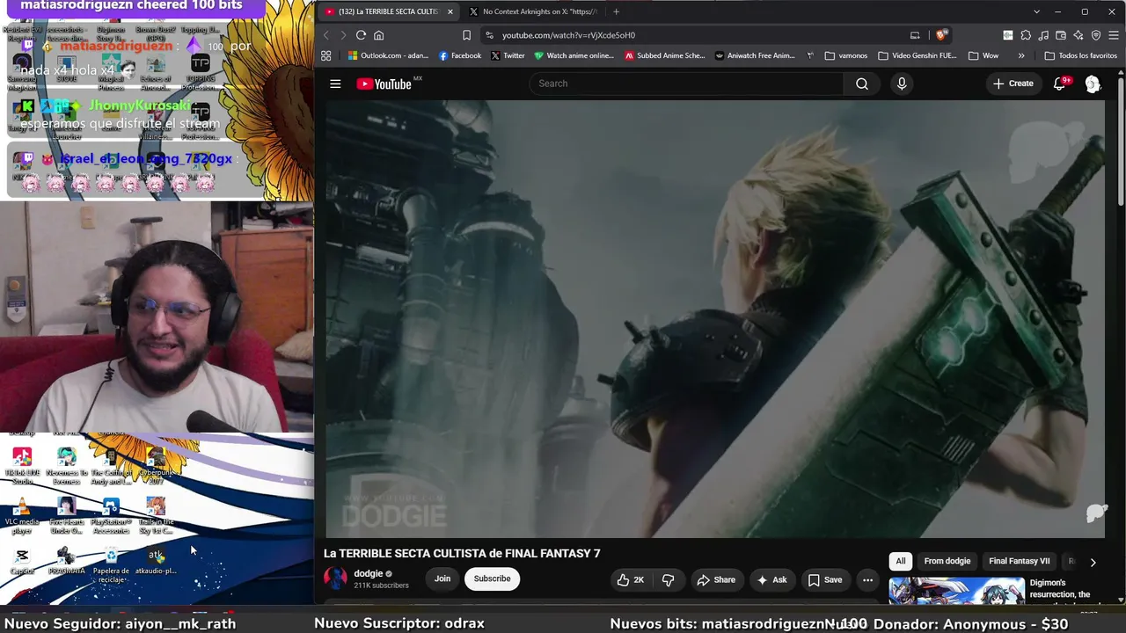Open the browser main menu icon
This screenshot has height=633, width=1126.
1114,35
